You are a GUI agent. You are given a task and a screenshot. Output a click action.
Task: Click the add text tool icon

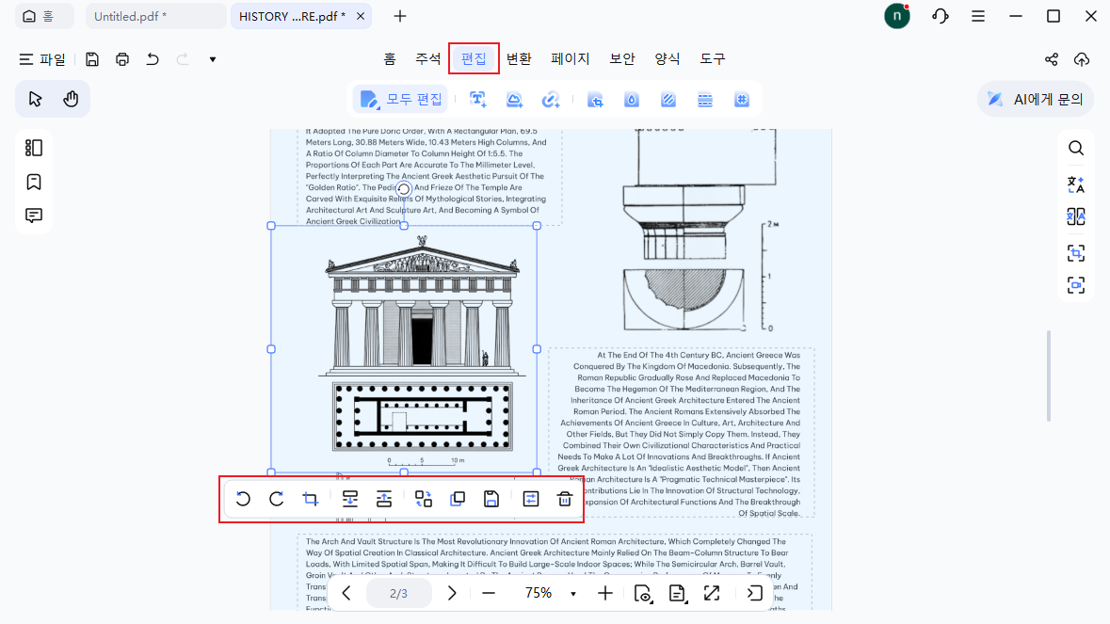tap(478, 100)
